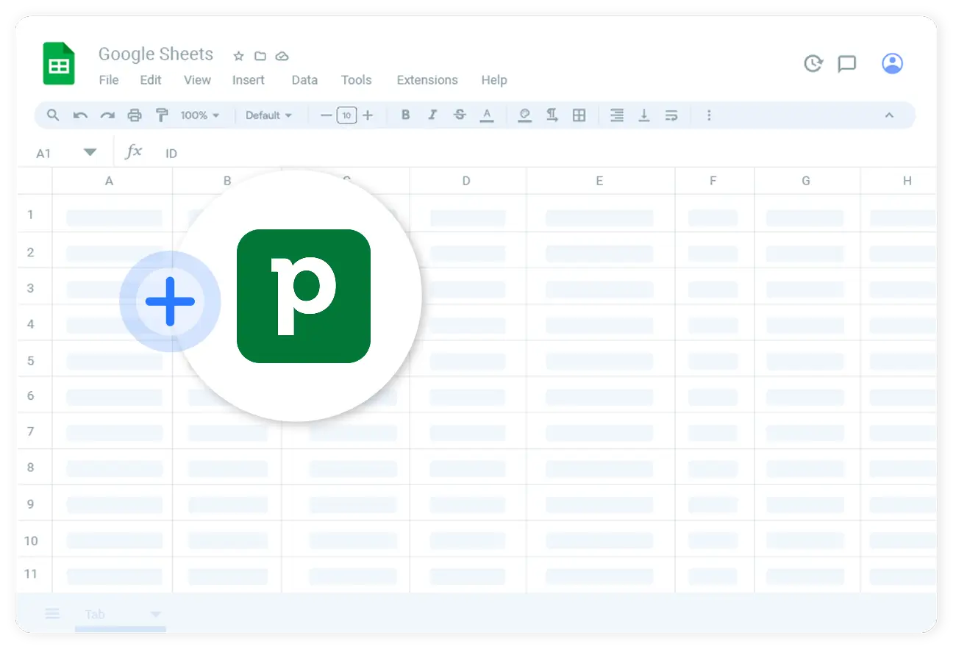Open the Extensions menu
This screenshot has height=652, width=956.
(427, 80)
